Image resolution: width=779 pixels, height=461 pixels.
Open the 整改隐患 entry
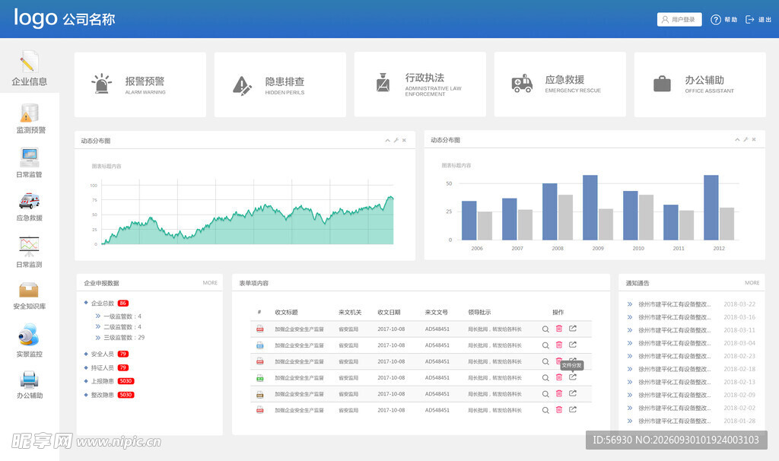(109, 395)
